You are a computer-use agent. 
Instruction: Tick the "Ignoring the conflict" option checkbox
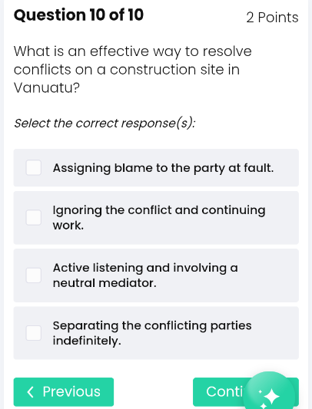34,217
